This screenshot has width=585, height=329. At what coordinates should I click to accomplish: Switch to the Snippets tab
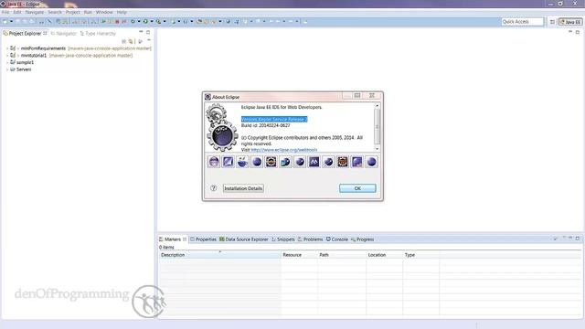click(283, 239)
